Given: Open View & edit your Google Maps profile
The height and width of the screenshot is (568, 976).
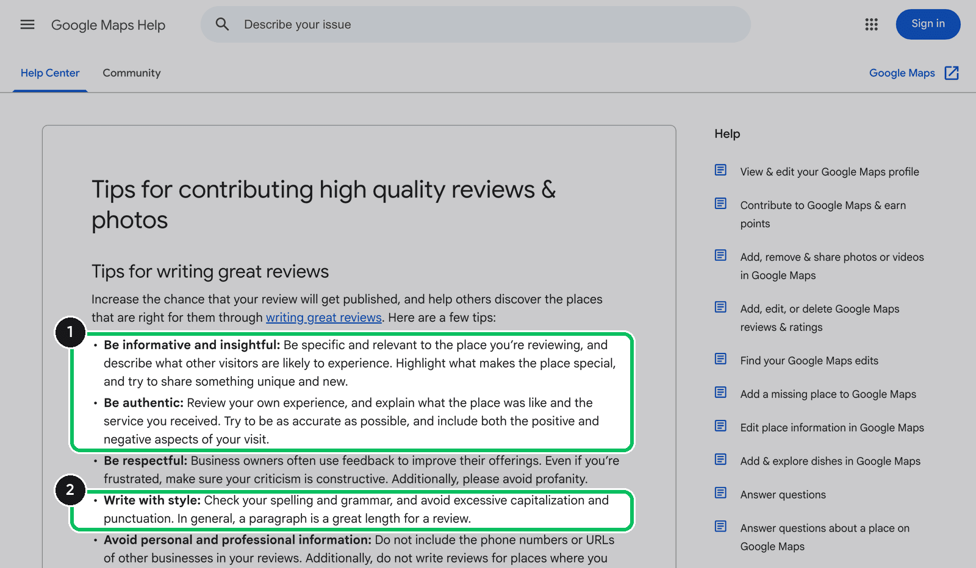Looking at the screenshot, I should [x=830, y=172].
